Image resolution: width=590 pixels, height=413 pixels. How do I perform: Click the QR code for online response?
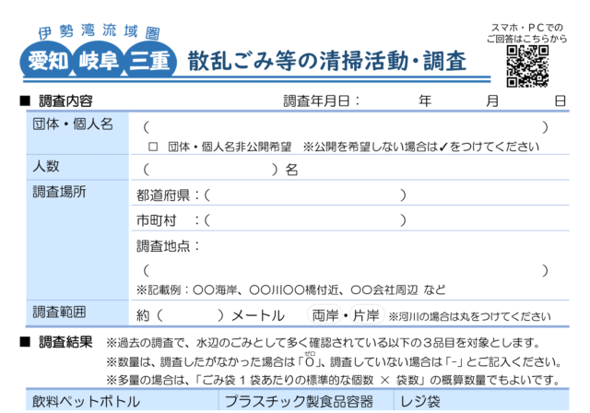tap(527, 66)
